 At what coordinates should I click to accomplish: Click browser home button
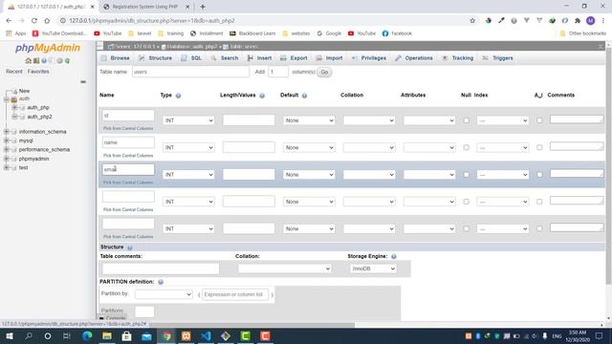click(x=47, y=21)
